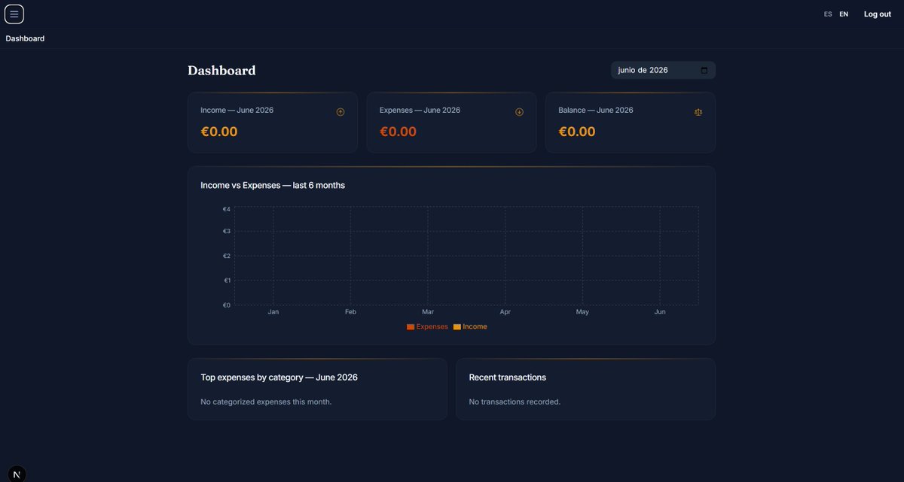
Task: Switch language to ES
Action: click(828, 14)
